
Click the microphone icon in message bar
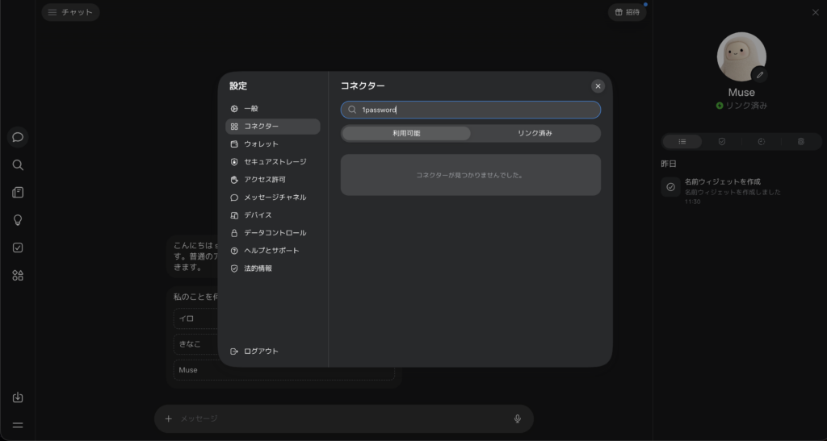[x=518, y=419]
